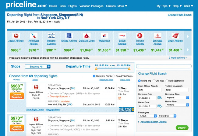Viewport: 198px width, 136px height.
Task: Click the Departure Date field 01/30/2015
Action: point(147,98)
